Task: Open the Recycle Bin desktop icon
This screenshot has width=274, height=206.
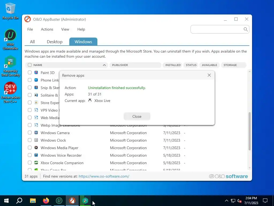Action: coord(10,11)
